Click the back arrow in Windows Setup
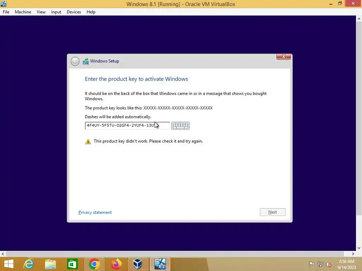 coord(75,61)
